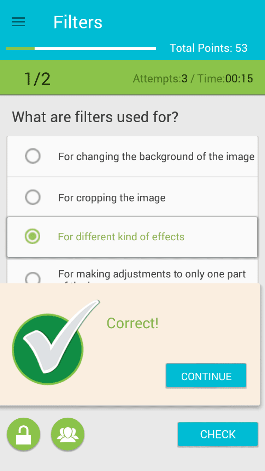Click the 'For cropping the image' answer text
This screenshot has height=471, width=265.
112,198
